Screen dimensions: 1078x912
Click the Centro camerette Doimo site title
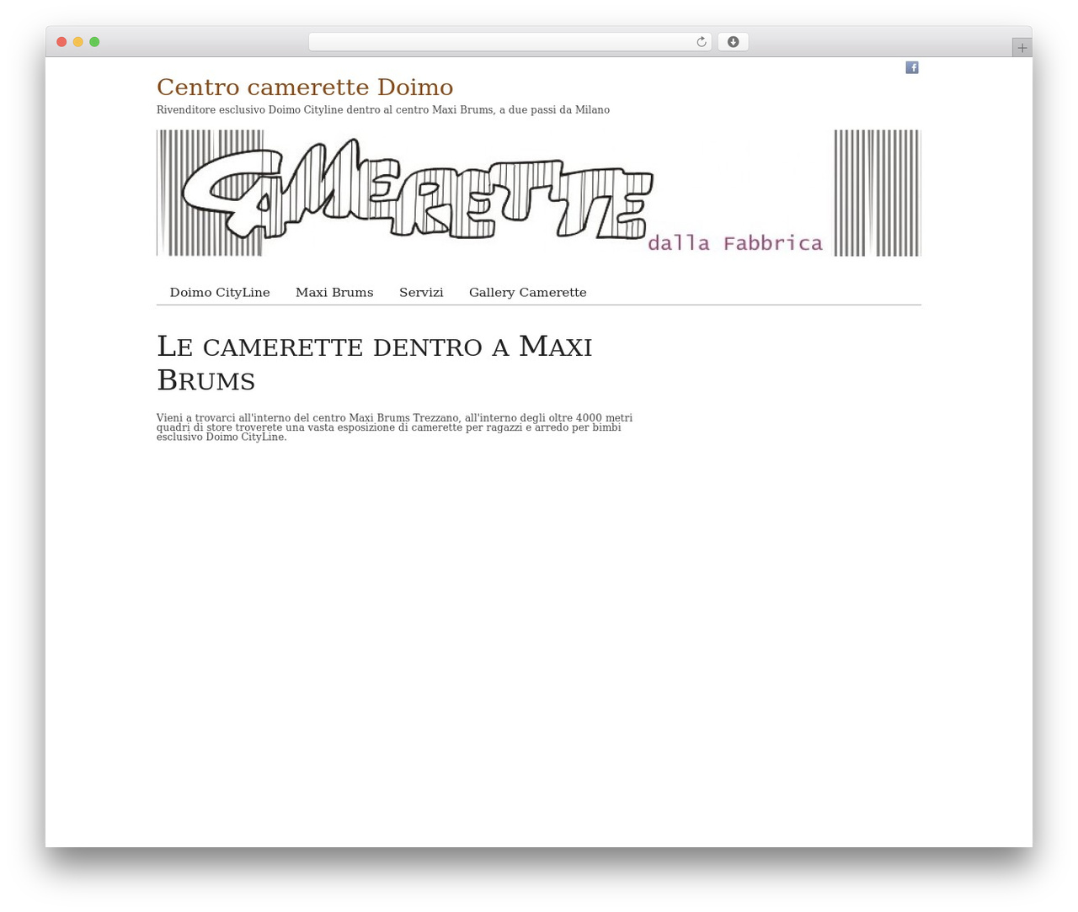(x=305, y=87)
